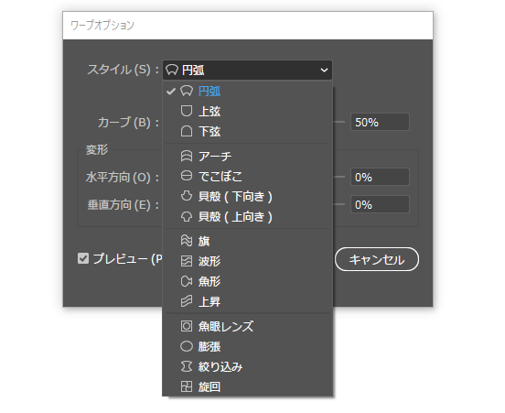Select the checked 円弧 menu entry
Screen dimensions: 505x413
pos(247,92)
